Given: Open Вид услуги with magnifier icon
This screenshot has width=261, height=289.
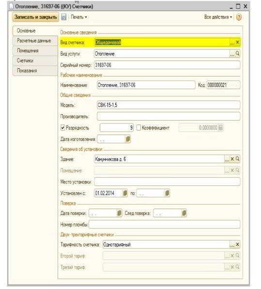Looking at the screenshot, I should (238, 54).
